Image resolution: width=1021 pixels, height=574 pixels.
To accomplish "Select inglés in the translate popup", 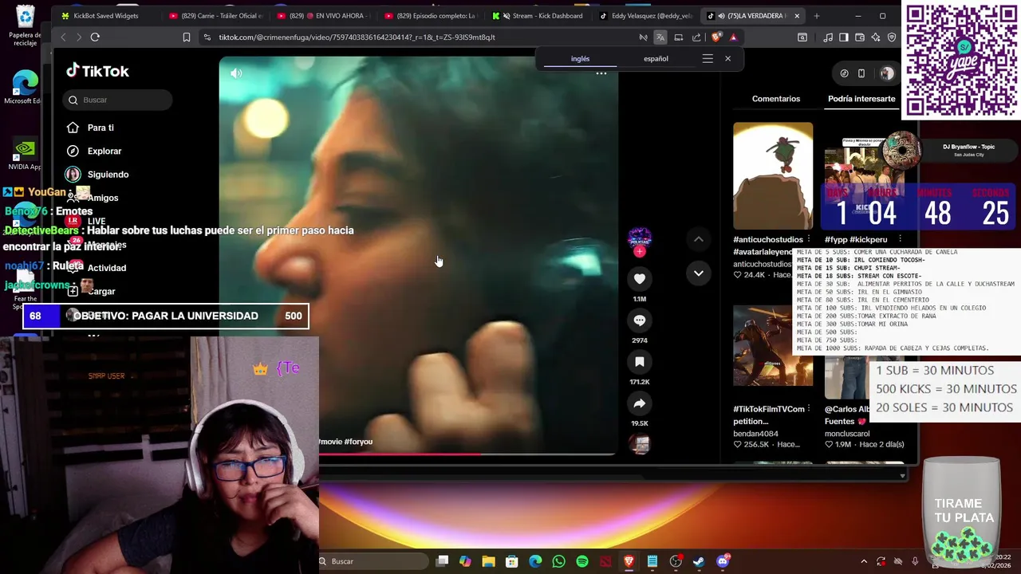I will tap(580, 59).
